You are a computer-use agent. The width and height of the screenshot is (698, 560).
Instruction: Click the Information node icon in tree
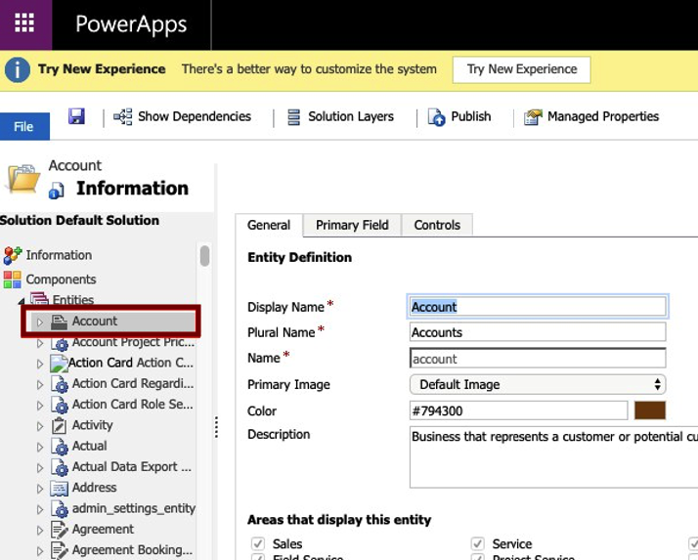click(13, 255)
